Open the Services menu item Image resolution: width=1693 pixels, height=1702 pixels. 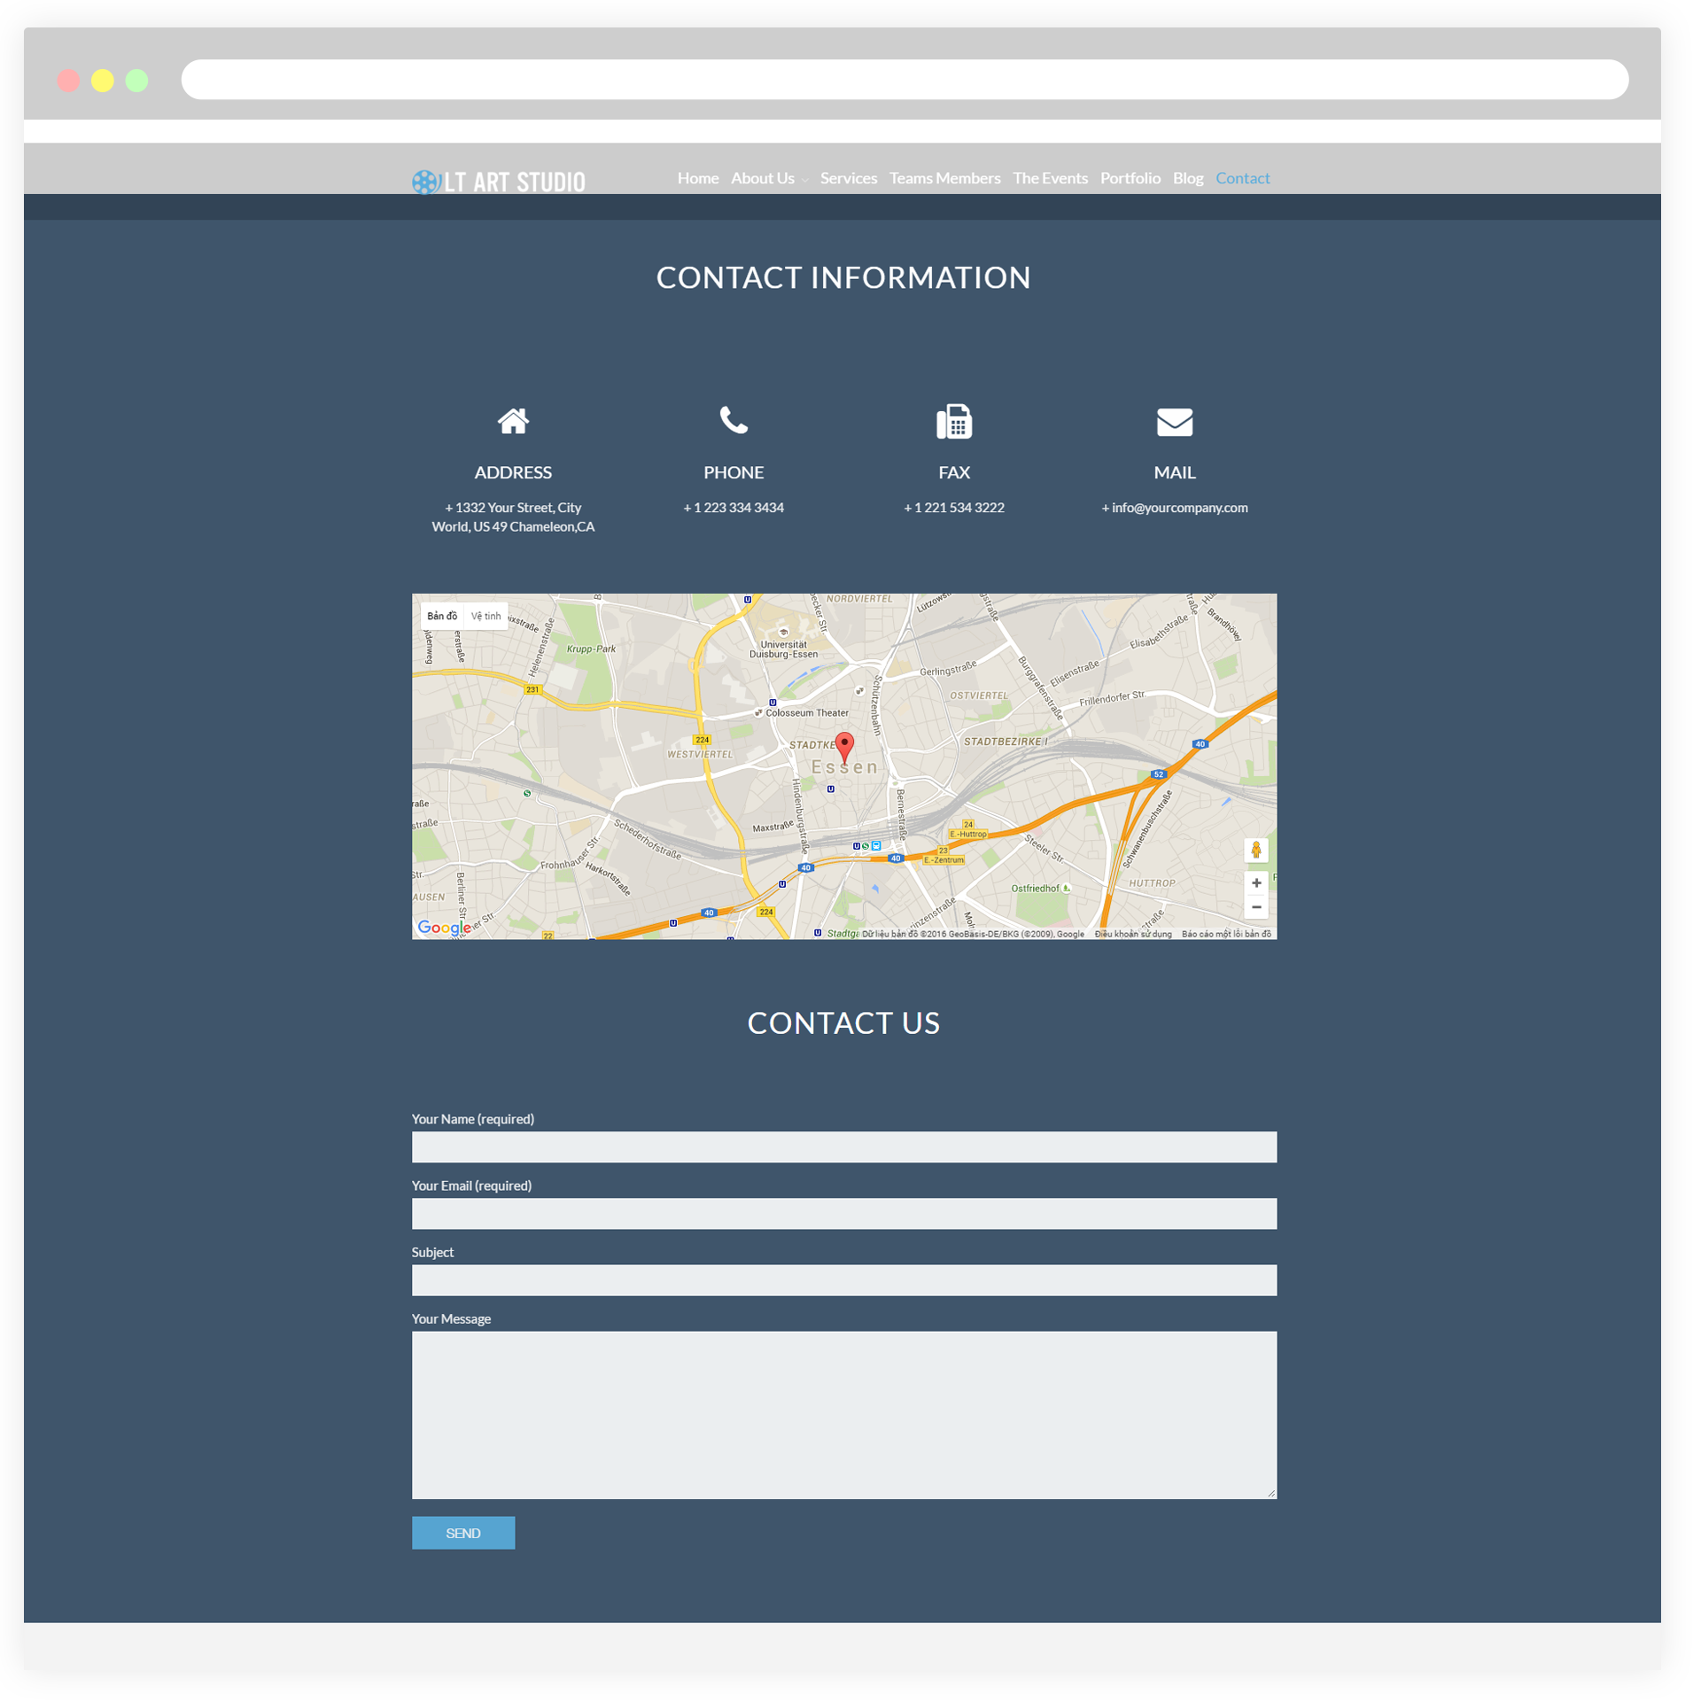pyautogui.click(x=849, y=178)
